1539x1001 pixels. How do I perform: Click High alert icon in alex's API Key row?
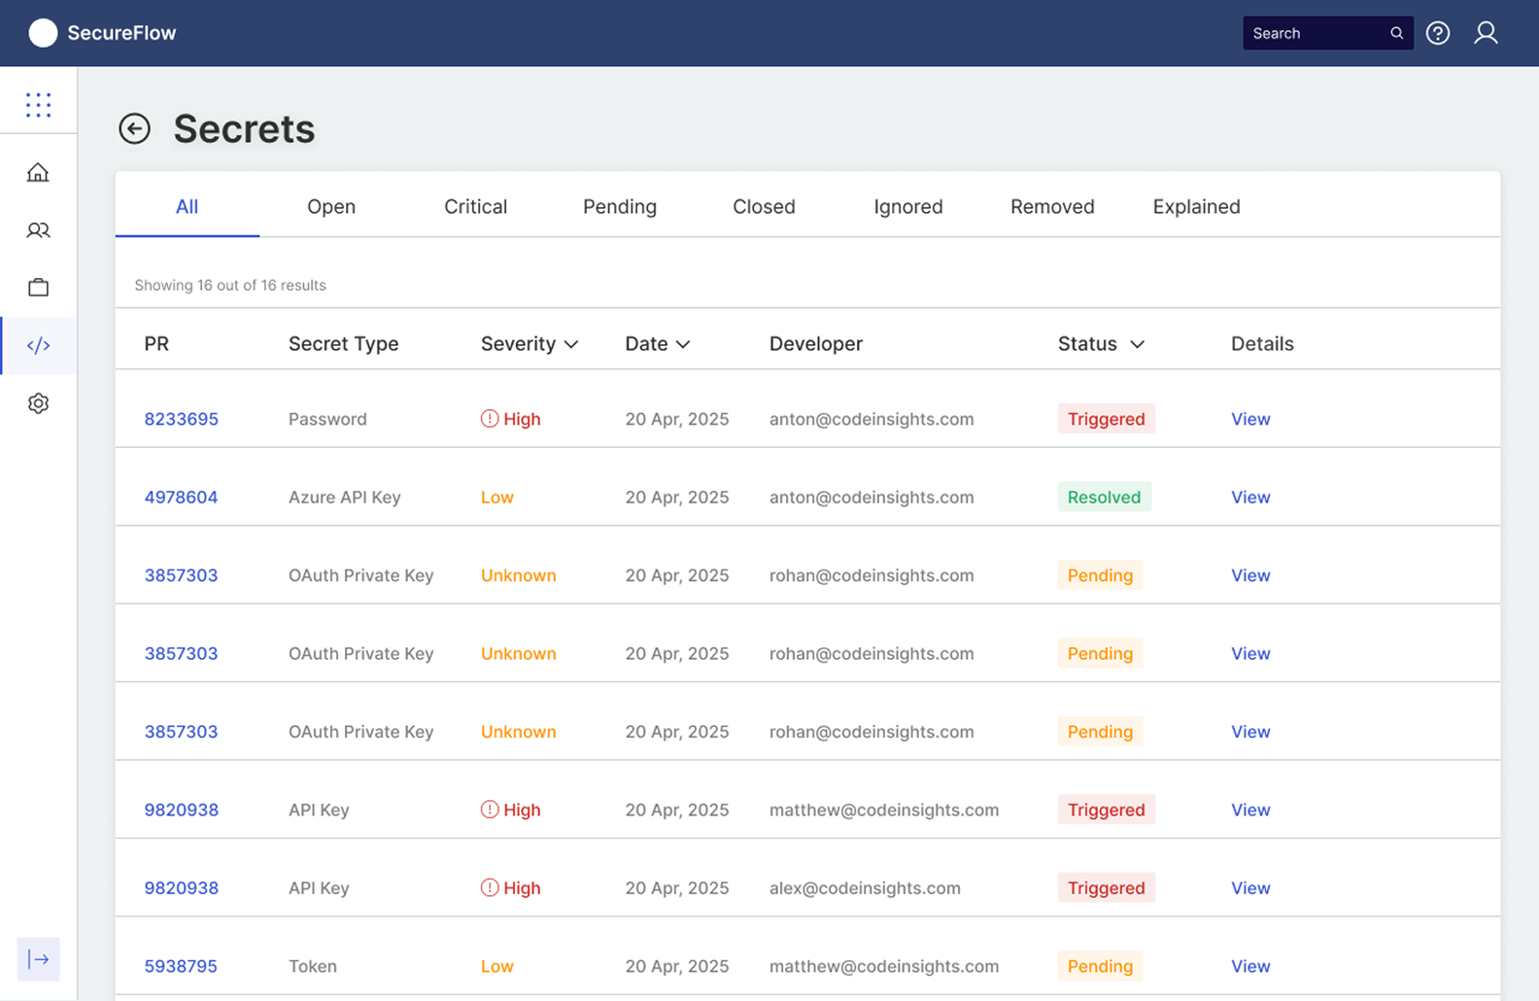(490, 887)
